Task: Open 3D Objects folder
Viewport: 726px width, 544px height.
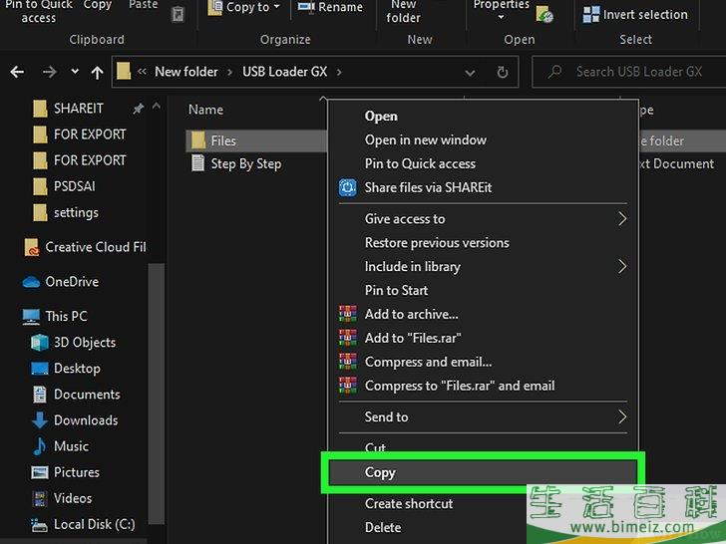Action: tap(73, 343)
